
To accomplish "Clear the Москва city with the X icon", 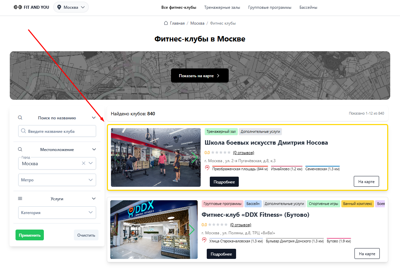I will [x=83, y=163].
